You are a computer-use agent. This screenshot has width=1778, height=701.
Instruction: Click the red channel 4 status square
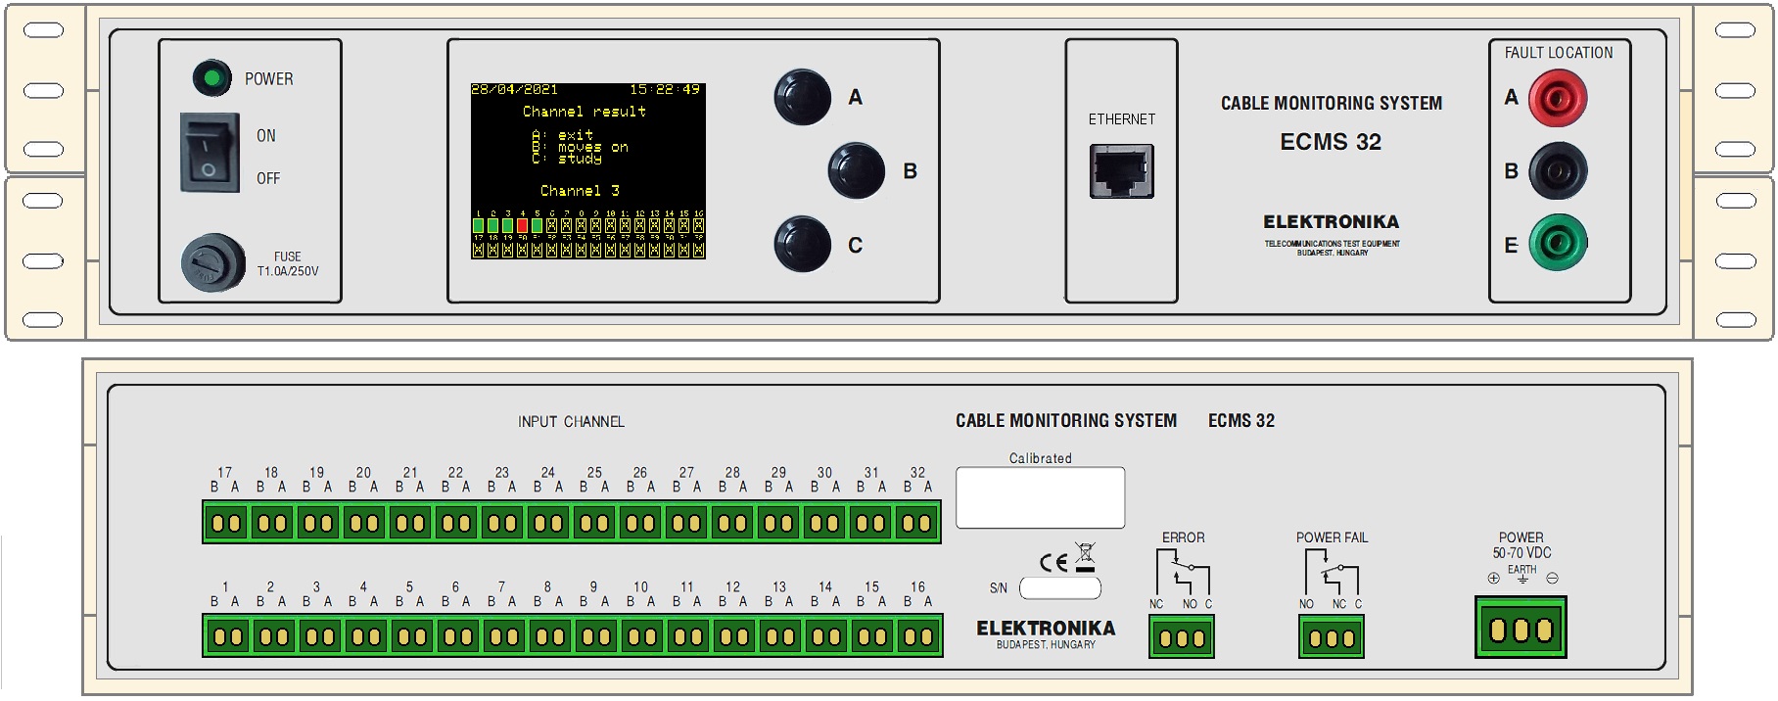pyautogui.click(x=523, y=225)
